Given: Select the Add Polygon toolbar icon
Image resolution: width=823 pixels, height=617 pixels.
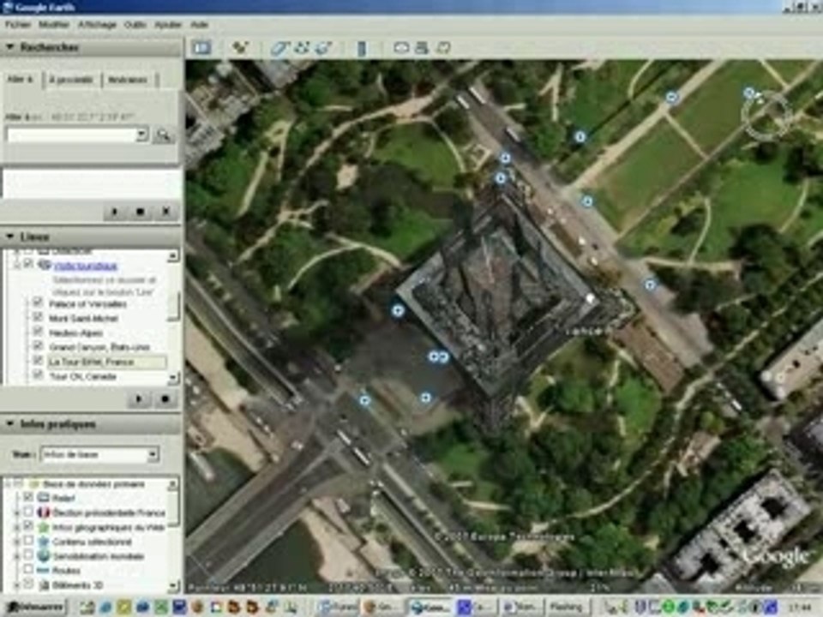Looking at the screenshot, I should point(279,48).
